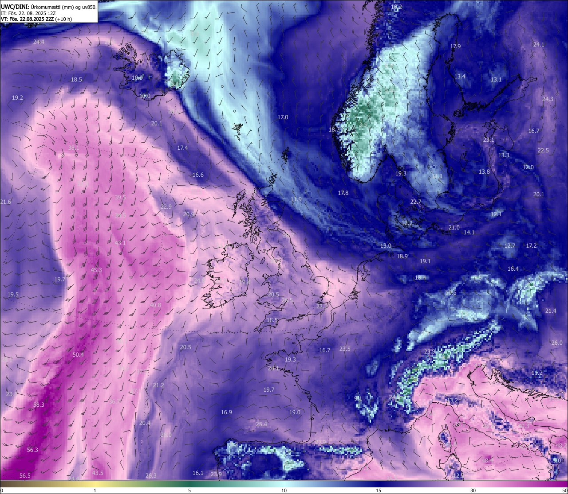Click the 21.0 value label
Screen dimensions: 568x494
pos(454,228)
